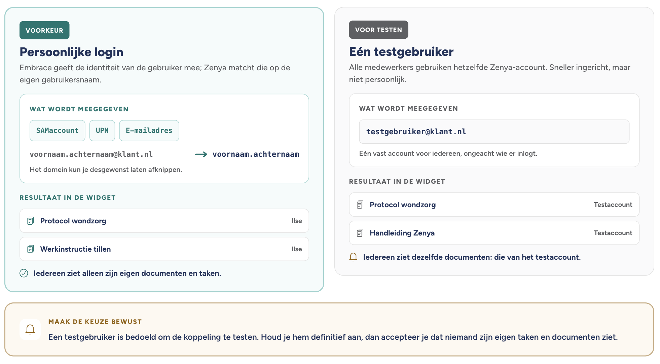Click the 'Alle medewerkers gebruiken hetzelfde' description
This screenshot has height=364, width=660.
pos(489,73)
